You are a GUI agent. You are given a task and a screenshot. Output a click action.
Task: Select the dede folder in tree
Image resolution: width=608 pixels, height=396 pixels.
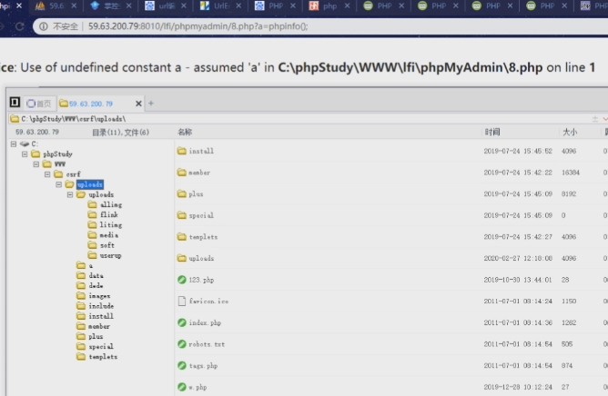tap(90, 286)
